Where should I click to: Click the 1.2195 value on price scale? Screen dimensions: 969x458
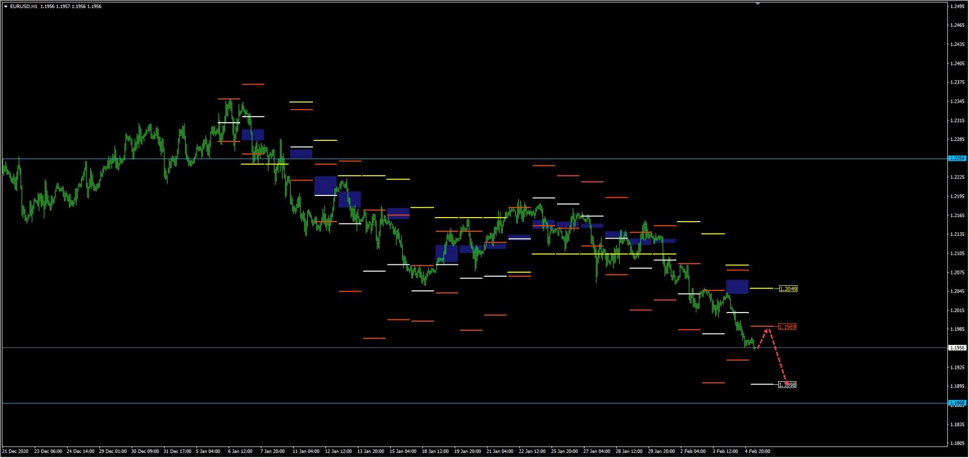958,197
